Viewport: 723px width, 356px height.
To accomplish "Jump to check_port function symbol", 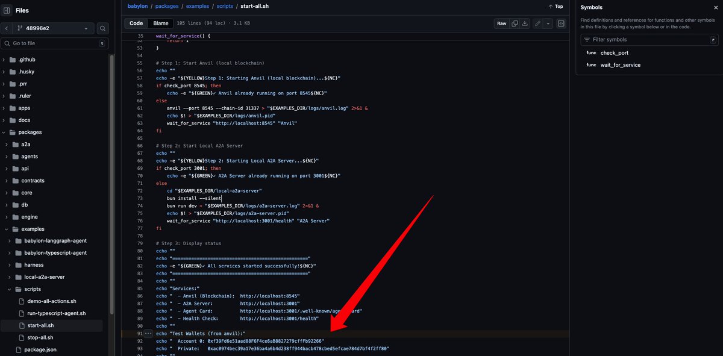I will (615, 53).
